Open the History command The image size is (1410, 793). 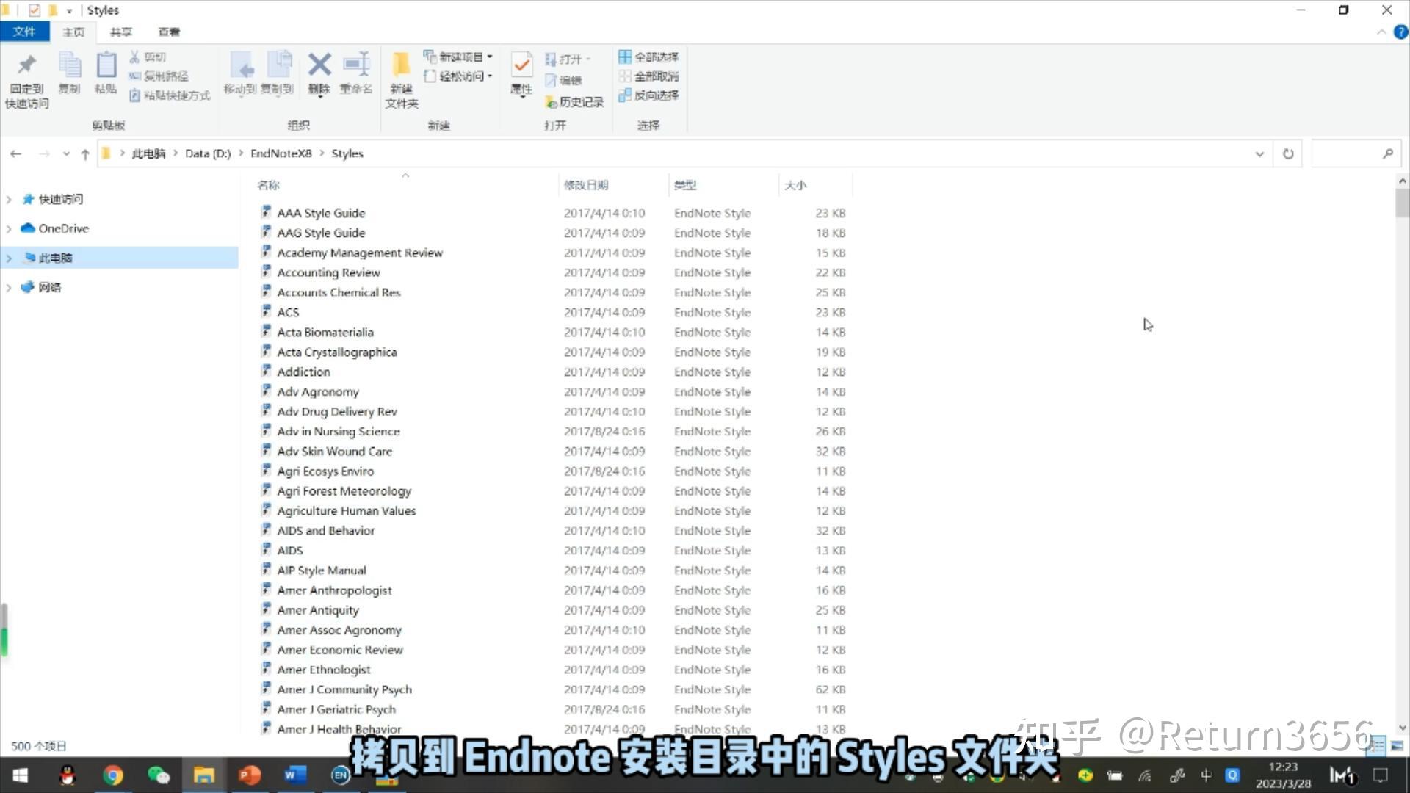[x=574, y=102]
